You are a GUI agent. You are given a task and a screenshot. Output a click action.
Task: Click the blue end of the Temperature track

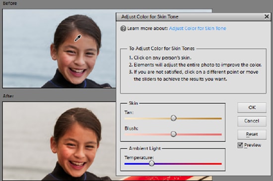(x=127, y=164)
